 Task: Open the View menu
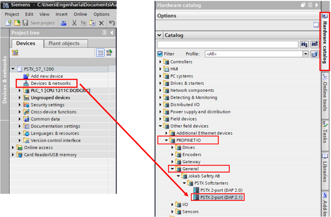click(x=44, y=14)
